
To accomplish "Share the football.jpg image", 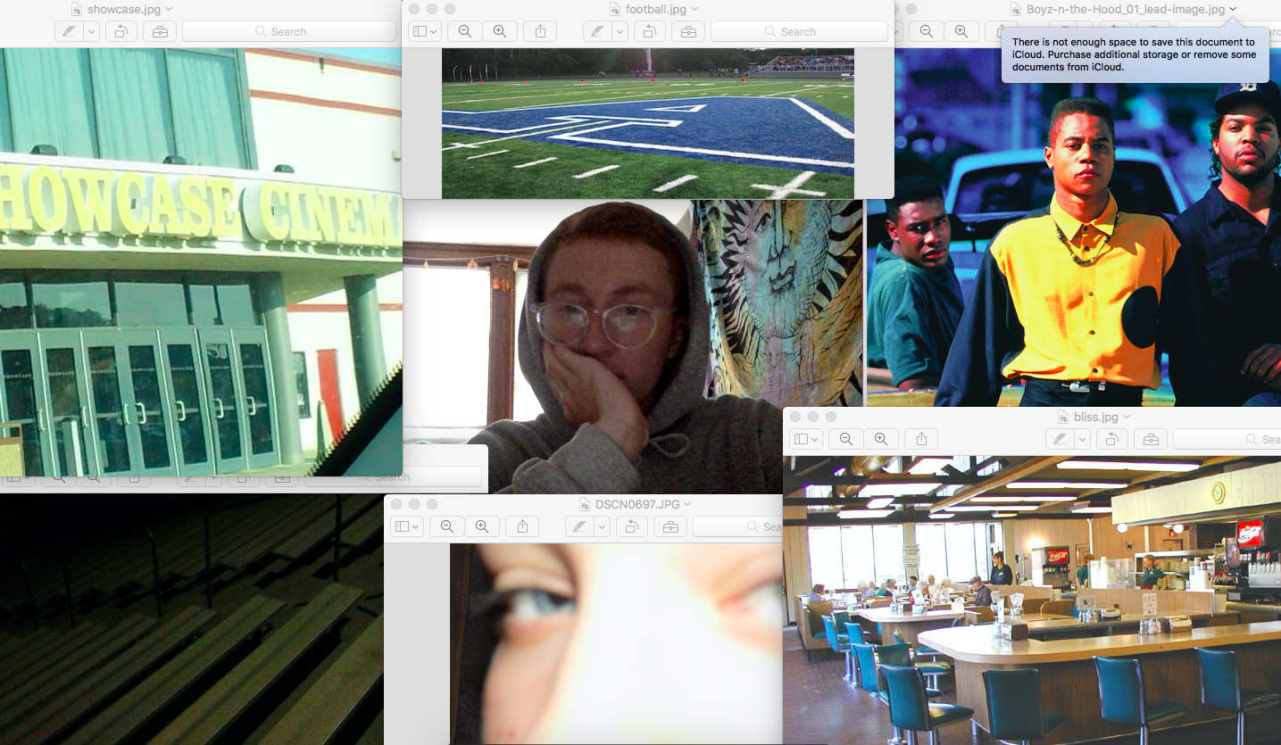I will pyautogui.click(x=540, y=31).
